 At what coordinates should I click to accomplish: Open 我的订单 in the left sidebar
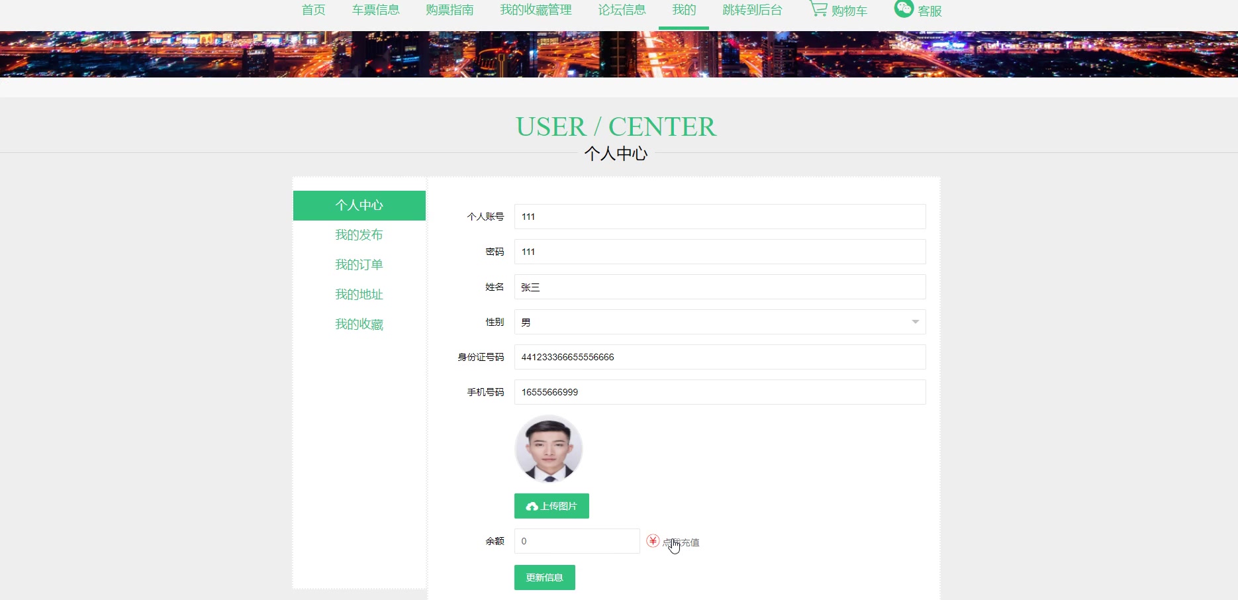tap(359, 265)
